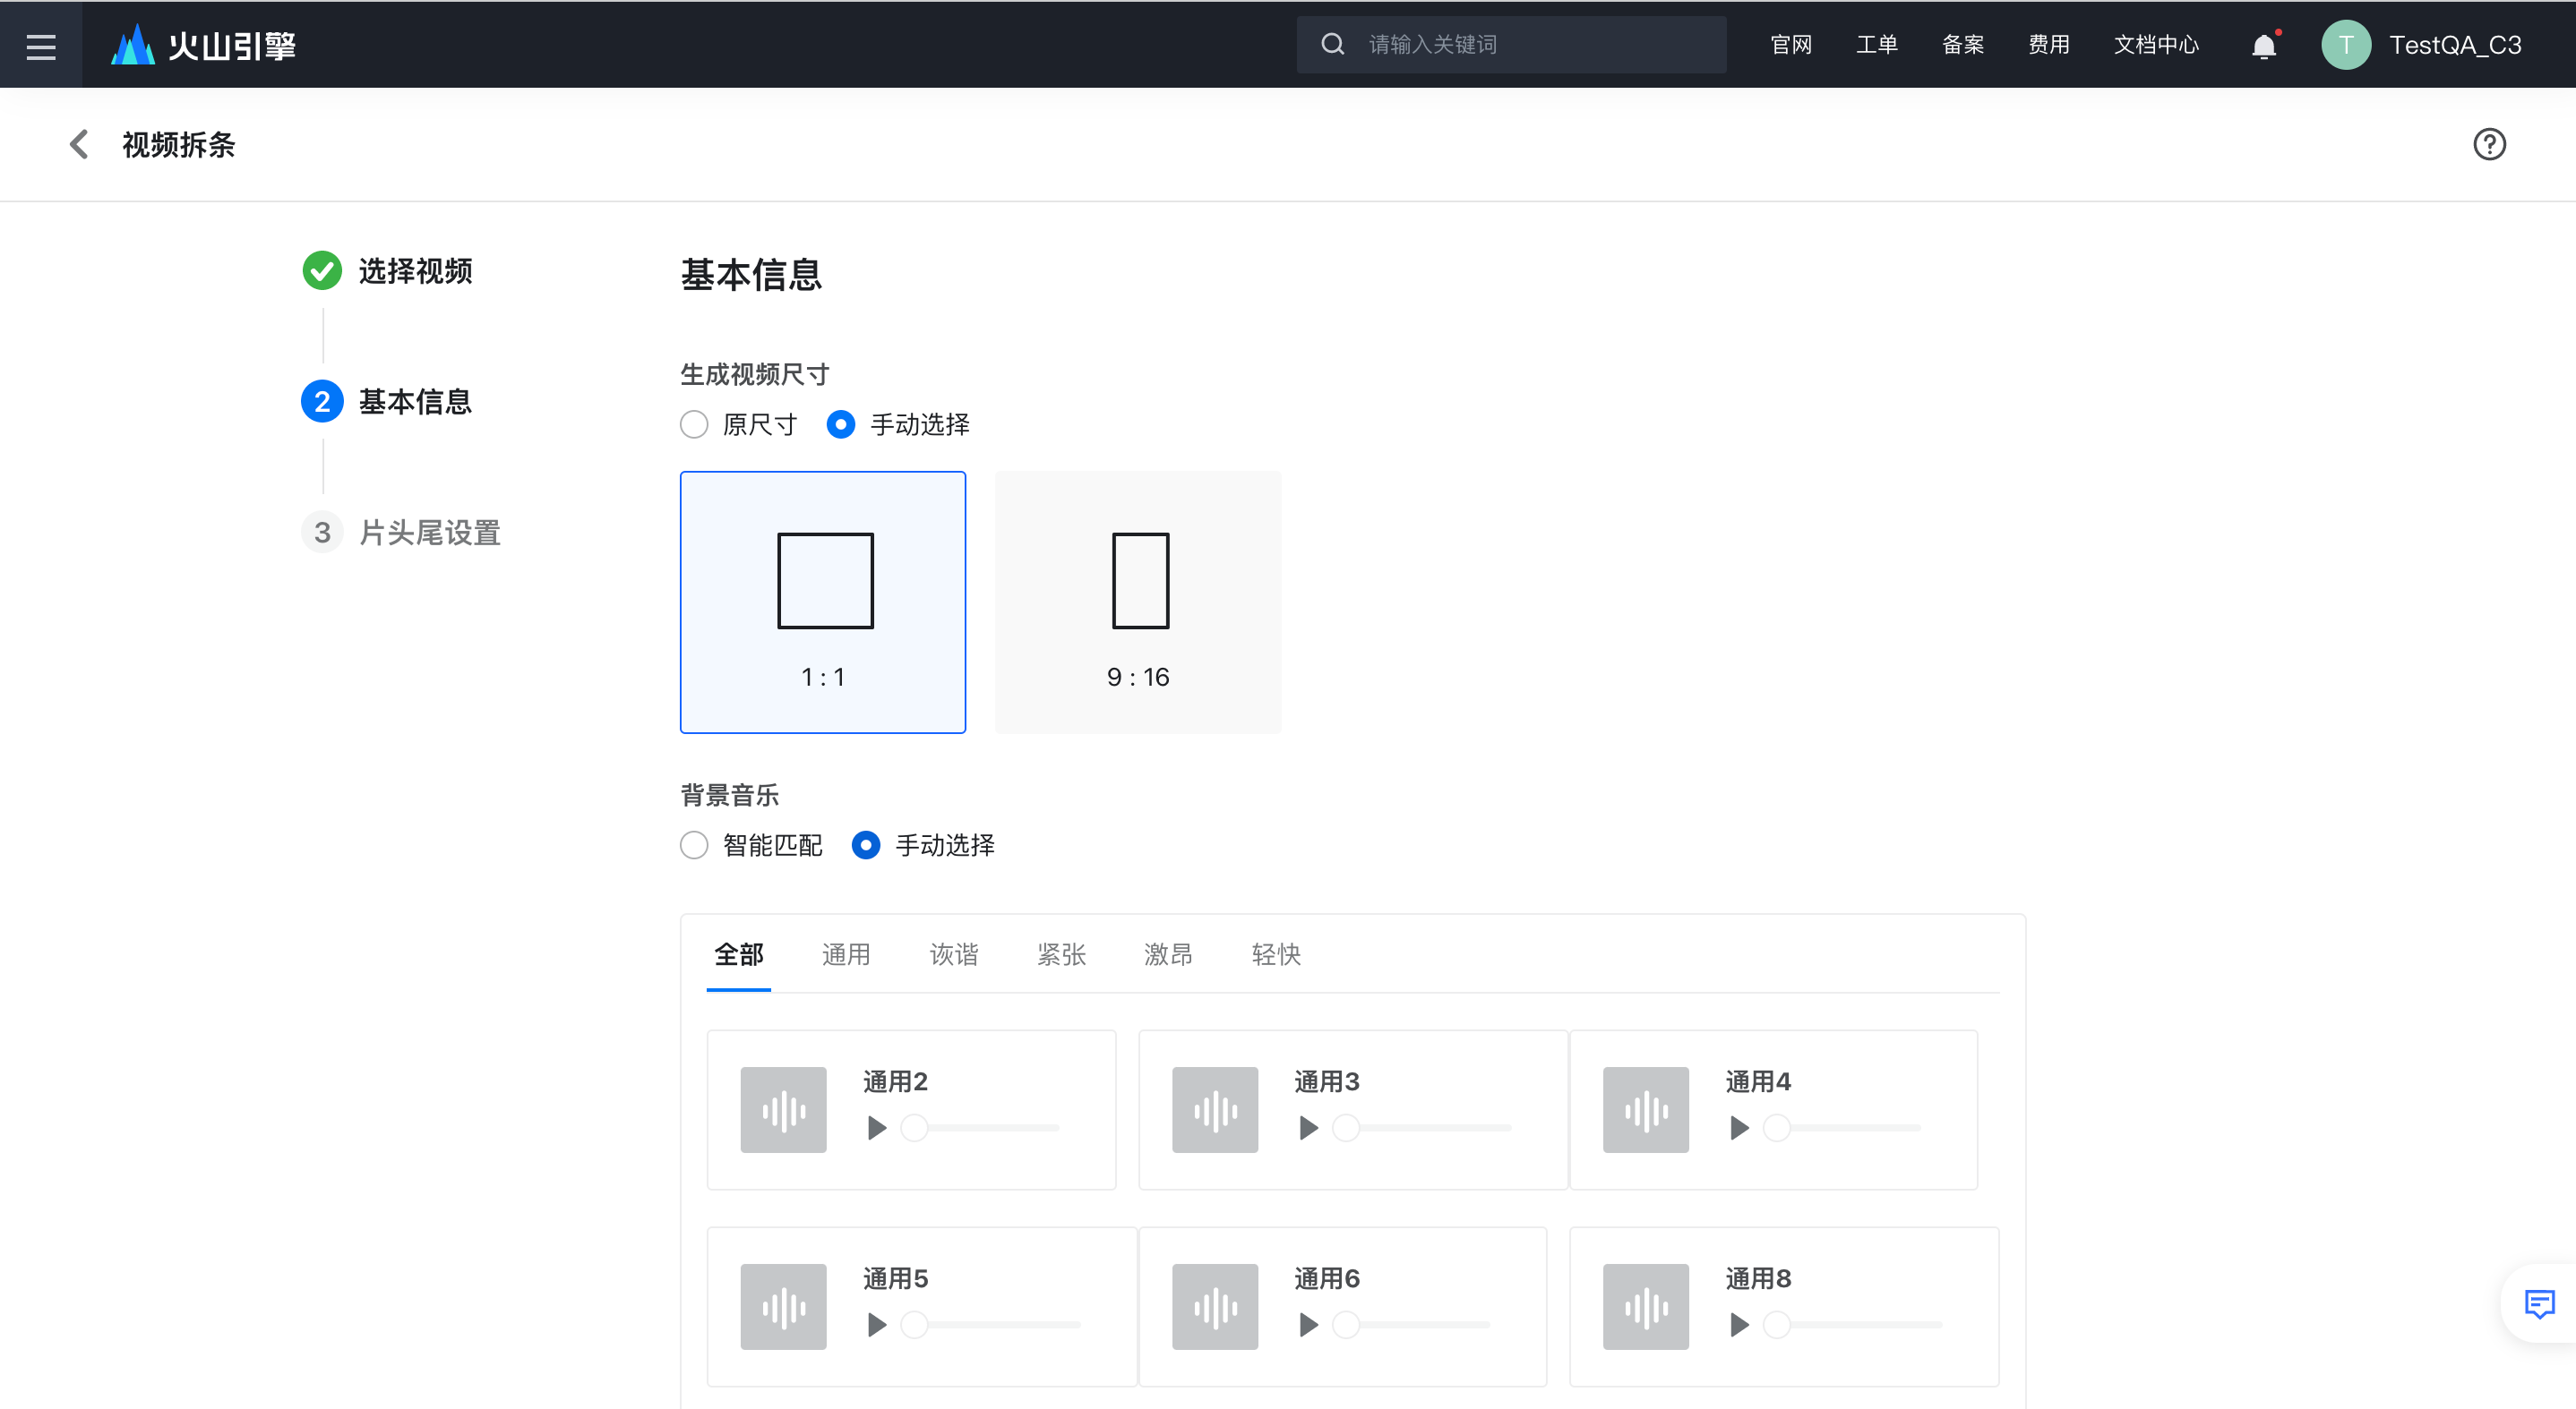The width and height of the screenshot is (2576, 1409).
Task: Open the TestQA_C3 user avatar
Action: [2345, 45]
